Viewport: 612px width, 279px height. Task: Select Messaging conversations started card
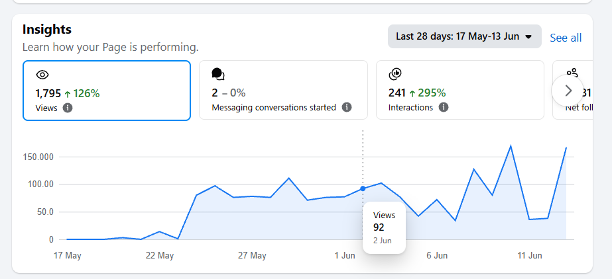[x=283, y=90]
